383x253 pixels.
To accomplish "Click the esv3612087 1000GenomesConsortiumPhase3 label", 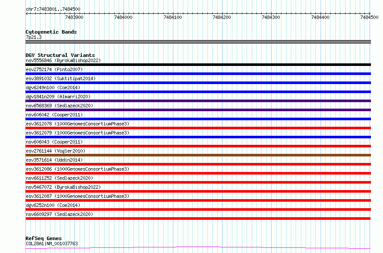I will tap(77, 196).
